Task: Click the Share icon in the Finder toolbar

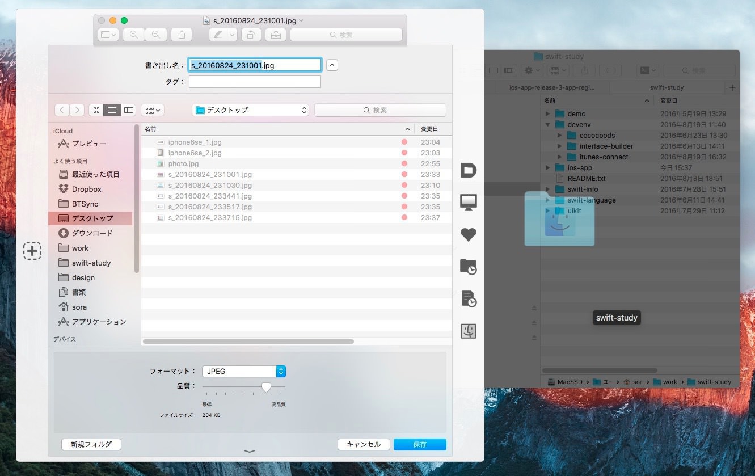Action: tap(584, 70)
